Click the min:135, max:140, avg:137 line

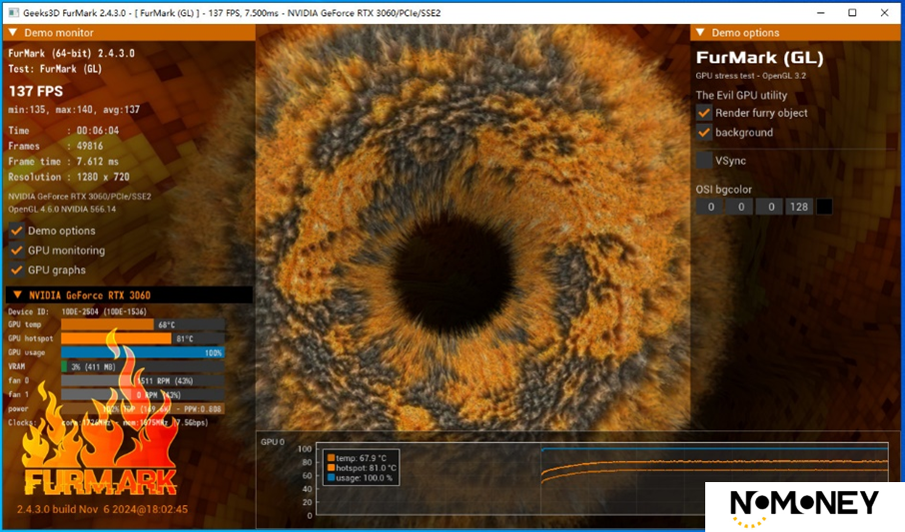[x=74, y=110]
